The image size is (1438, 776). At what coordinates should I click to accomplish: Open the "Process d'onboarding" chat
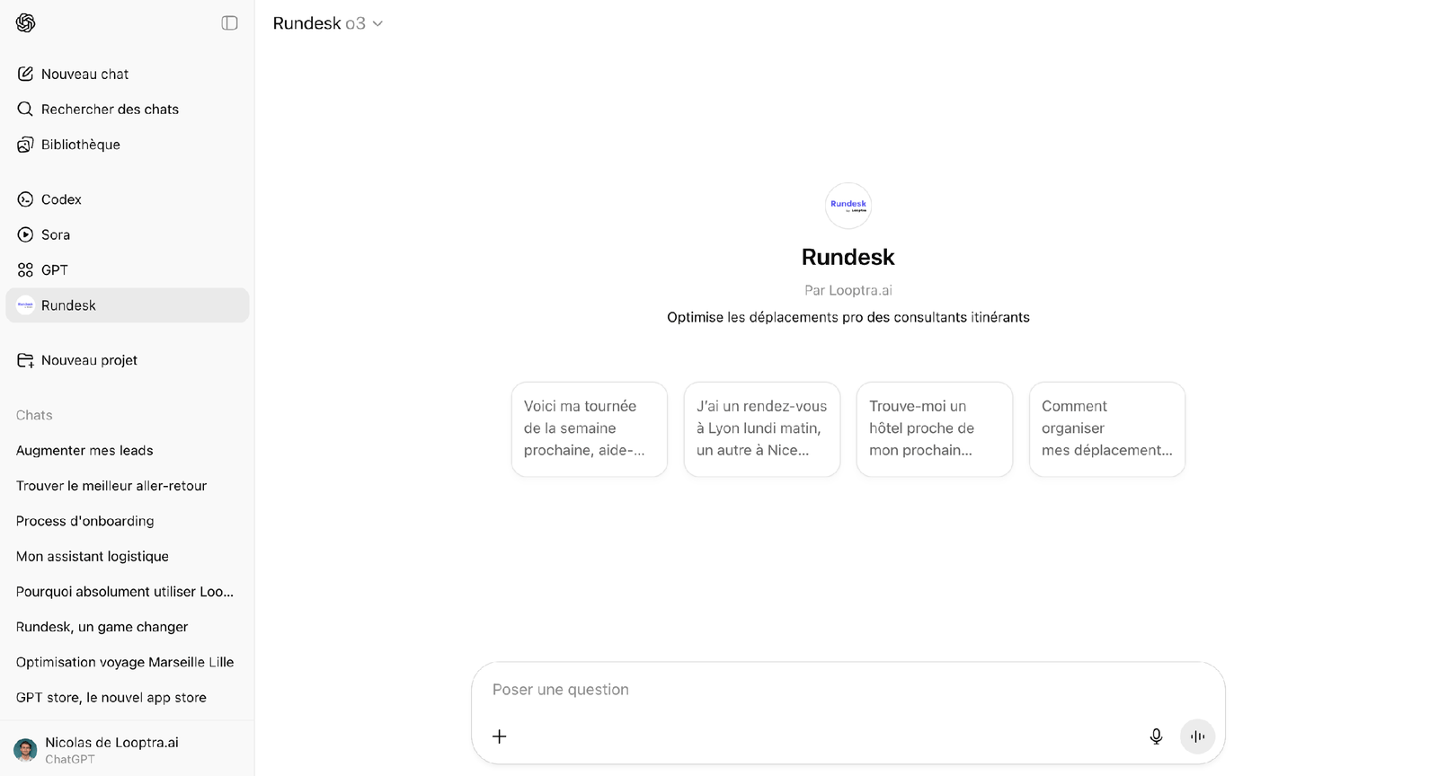coord(84,521)
